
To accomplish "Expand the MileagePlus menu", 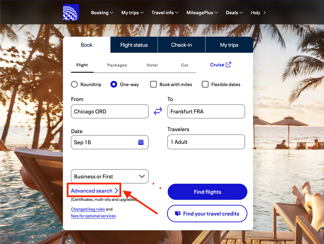I will [202, 12].
